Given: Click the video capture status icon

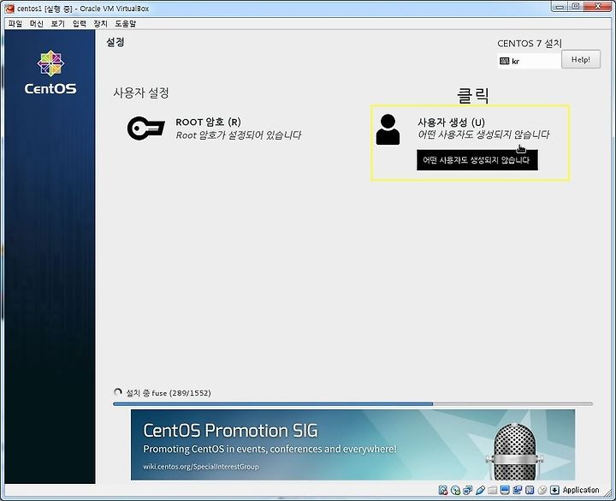Looking at the screenshot, I should pos(517,490).
